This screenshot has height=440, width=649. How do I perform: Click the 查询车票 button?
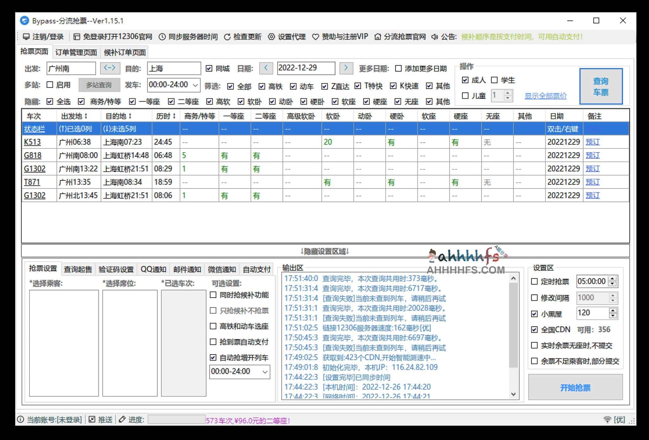601,86
